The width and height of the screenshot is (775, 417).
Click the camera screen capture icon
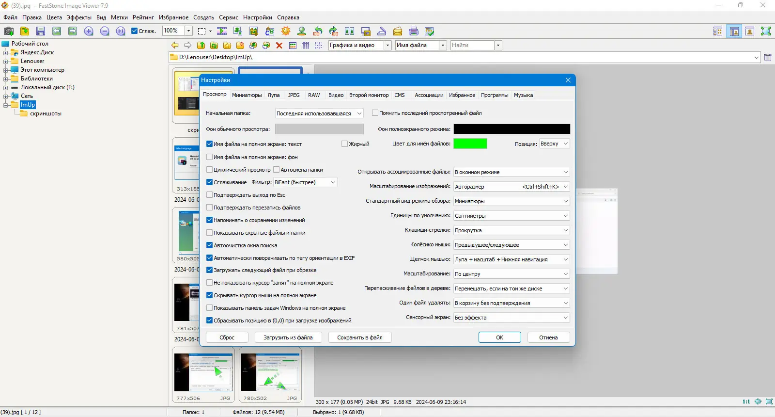click(x=9, y=31)
